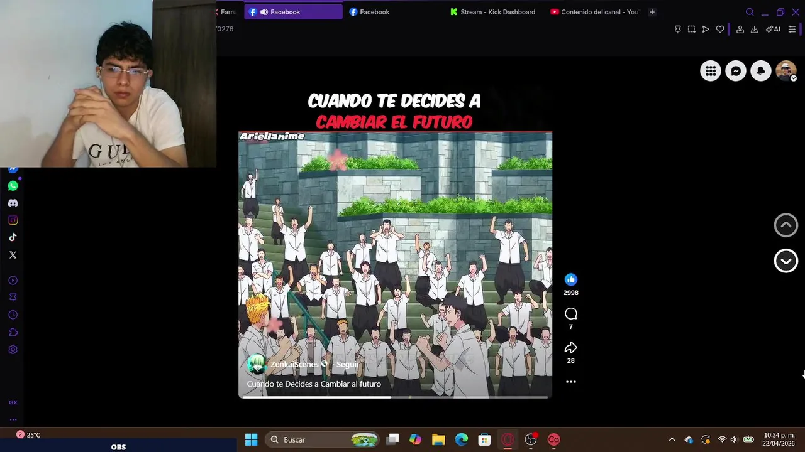Share the Facebook reel
This screenshot has width=805, height=452.
pos(570,347)
